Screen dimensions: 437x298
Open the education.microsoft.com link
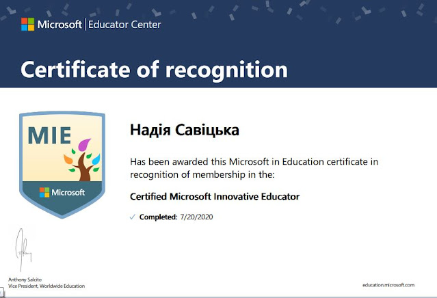click(x=388, y=285)
